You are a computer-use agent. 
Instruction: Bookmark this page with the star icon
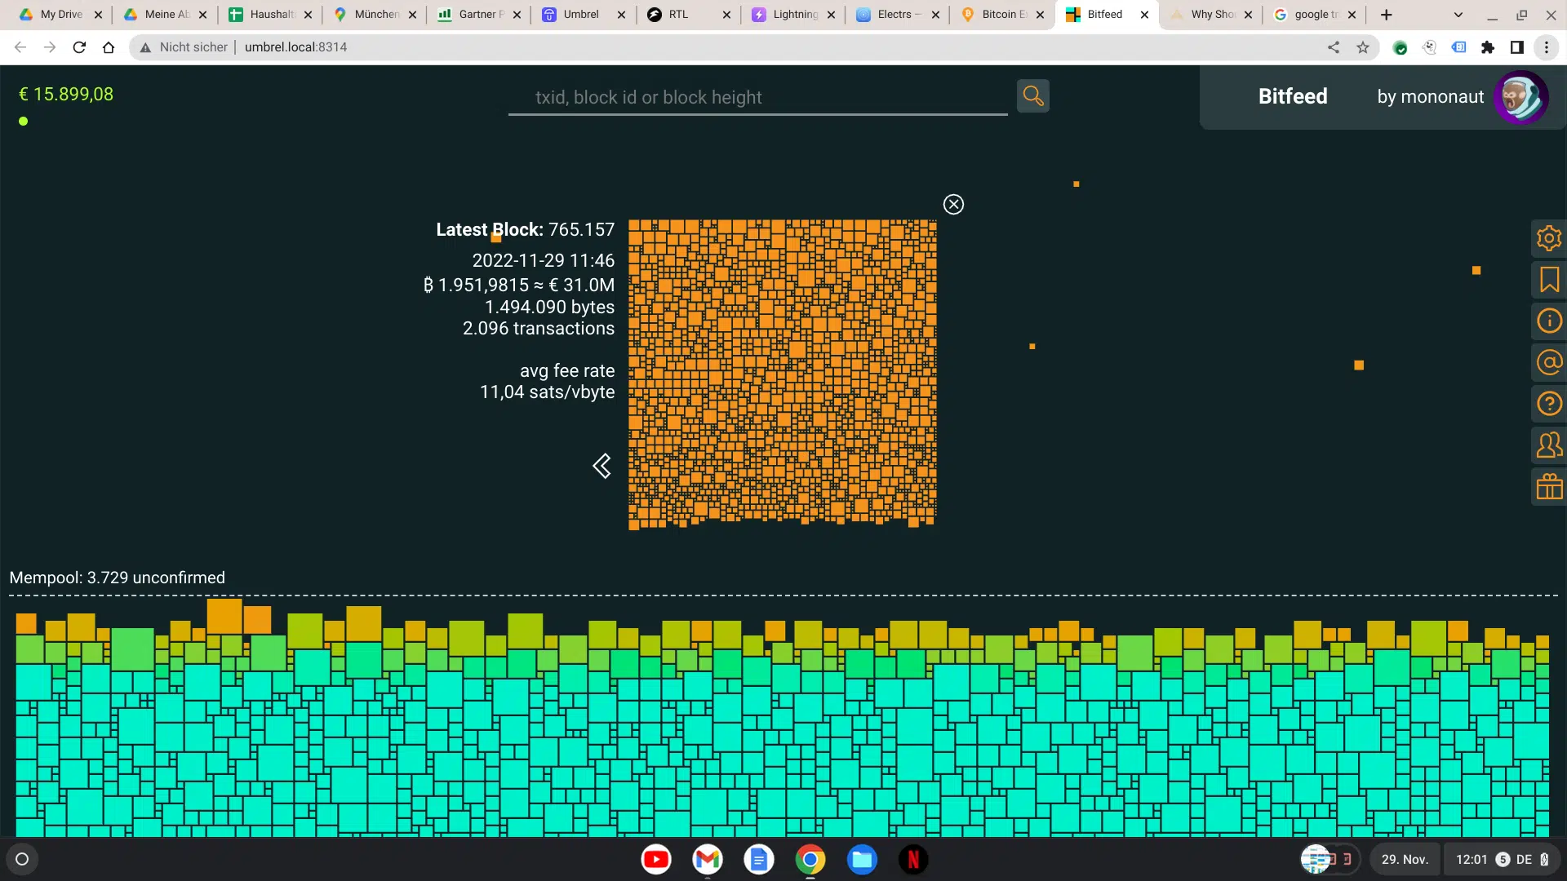coord(1362,47)
